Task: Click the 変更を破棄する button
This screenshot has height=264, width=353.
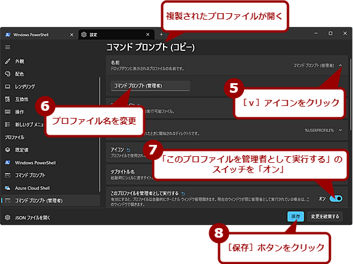Action: click(325, 217)
